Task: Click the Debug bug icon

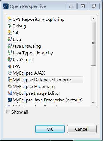Action: pyautogui.click(x=10, y=26)
